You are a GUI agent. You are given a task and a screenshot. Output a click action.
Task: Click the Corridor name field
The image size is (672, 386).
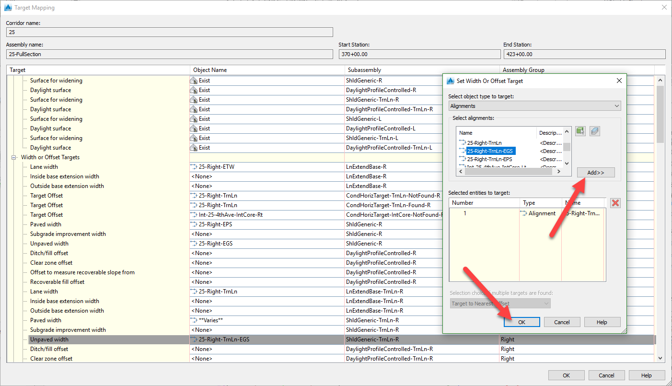click(170, 32)
